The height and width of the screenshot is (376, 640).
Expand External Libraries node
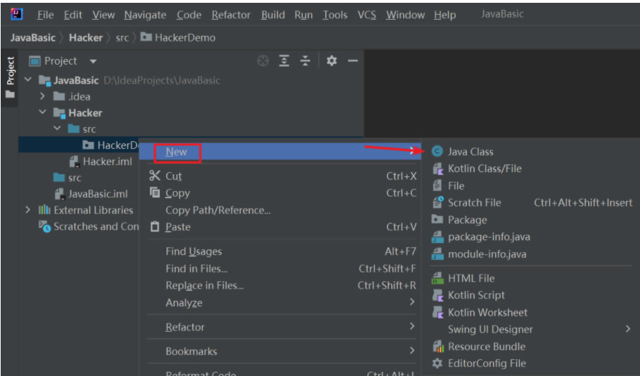(28, 210)
